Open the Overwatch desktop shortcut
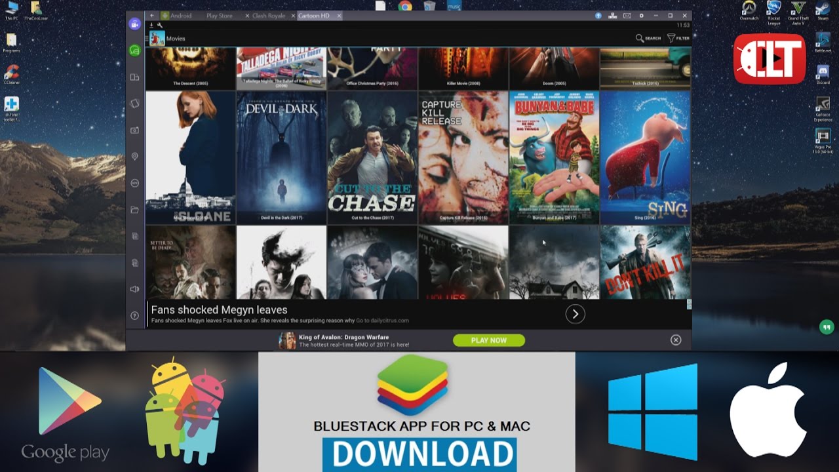Image resolution: width=839 pixels, height=472 pixels. point(749,11)
